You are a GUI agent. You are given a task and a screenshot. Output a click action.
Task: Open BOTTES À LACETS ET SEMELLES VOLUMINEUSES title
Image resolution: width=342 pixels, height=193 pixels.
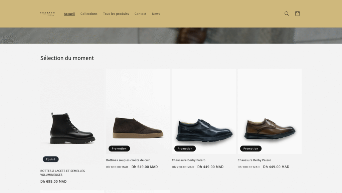click(62, 173)
